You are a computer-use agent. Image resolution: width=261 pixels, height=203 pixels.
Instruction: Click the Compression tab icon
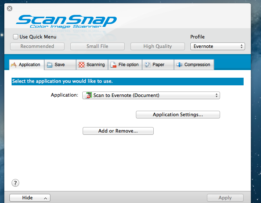[179, 65]
